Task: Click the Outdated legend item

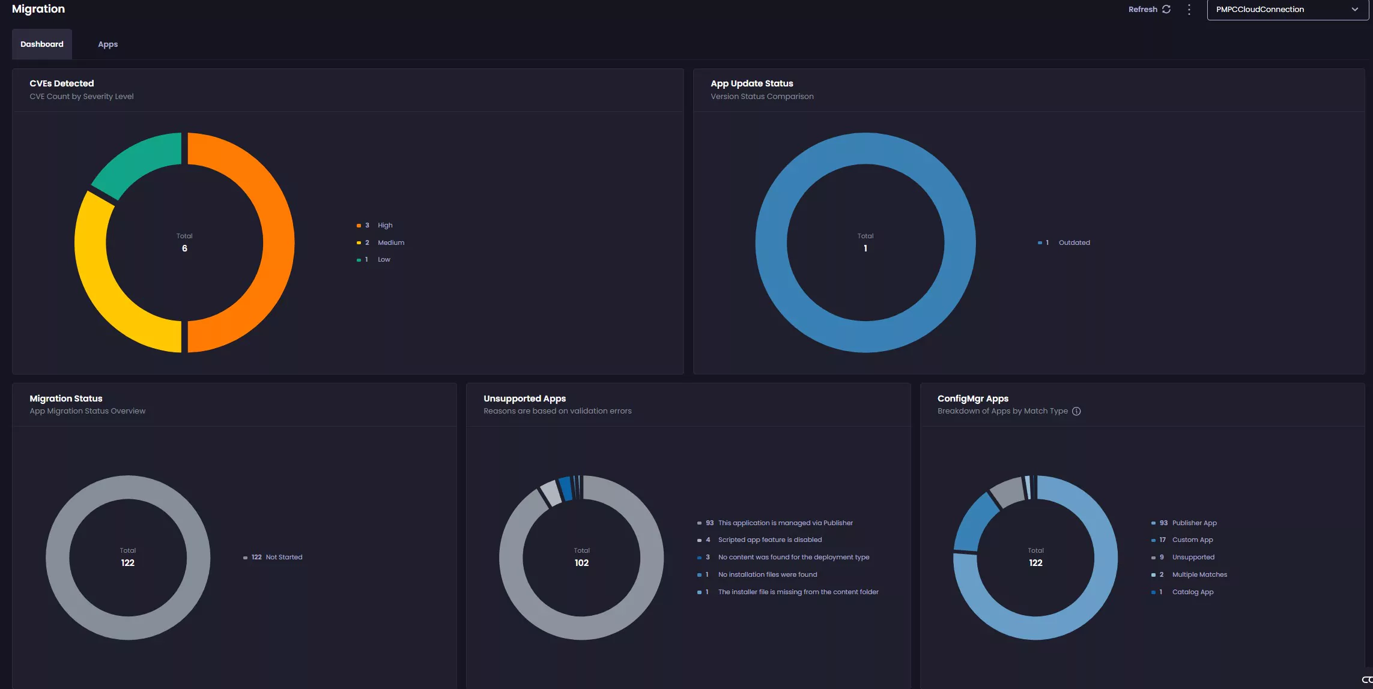Action: (x=1073, y=242)
